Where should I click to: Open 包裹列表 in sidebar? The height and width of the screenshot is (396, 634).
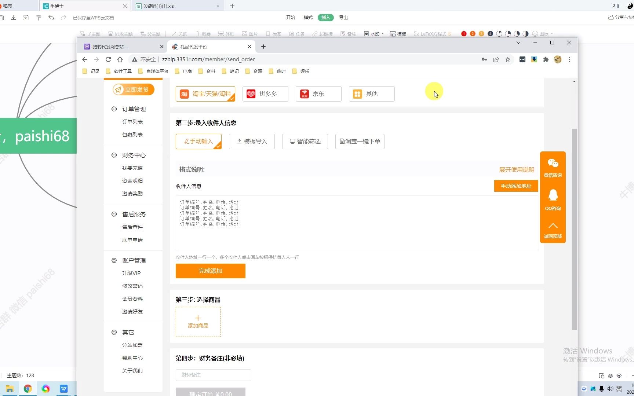pyautogui.click(x=132, y=135)
